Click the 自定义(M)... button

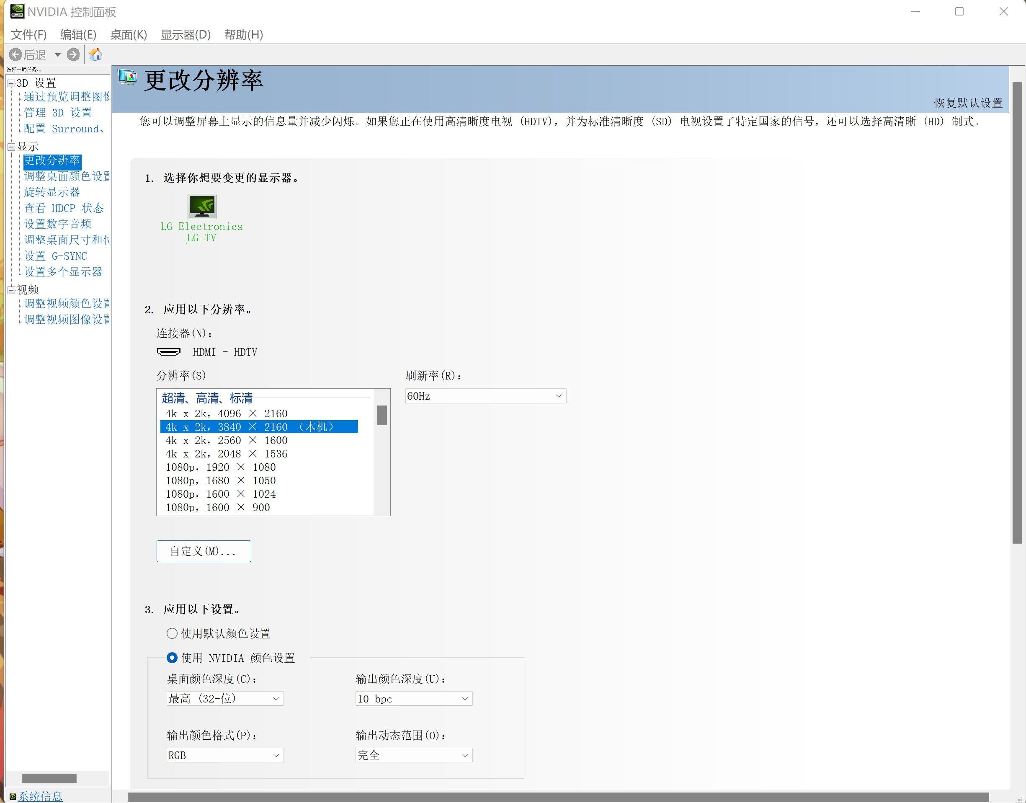tap(204, 551)
